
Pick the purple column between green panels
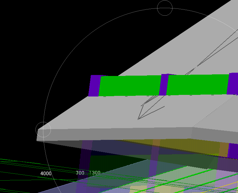(164, 85)
